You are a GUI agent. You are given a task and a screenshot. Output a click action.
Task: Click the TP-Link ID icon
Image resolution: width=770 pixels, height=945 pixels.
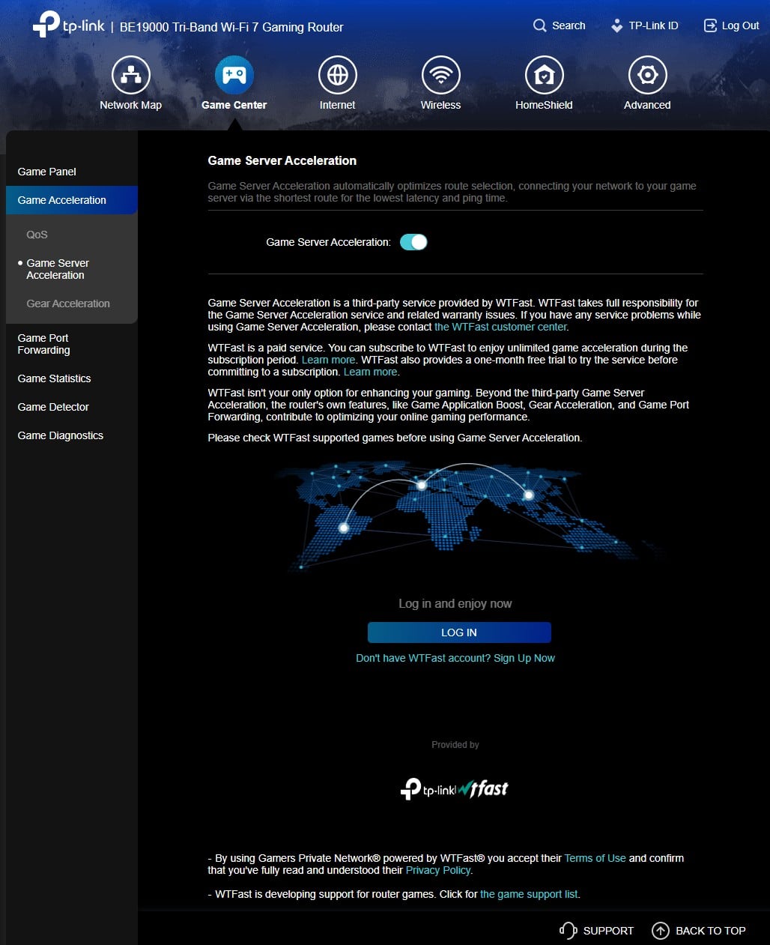616,25
